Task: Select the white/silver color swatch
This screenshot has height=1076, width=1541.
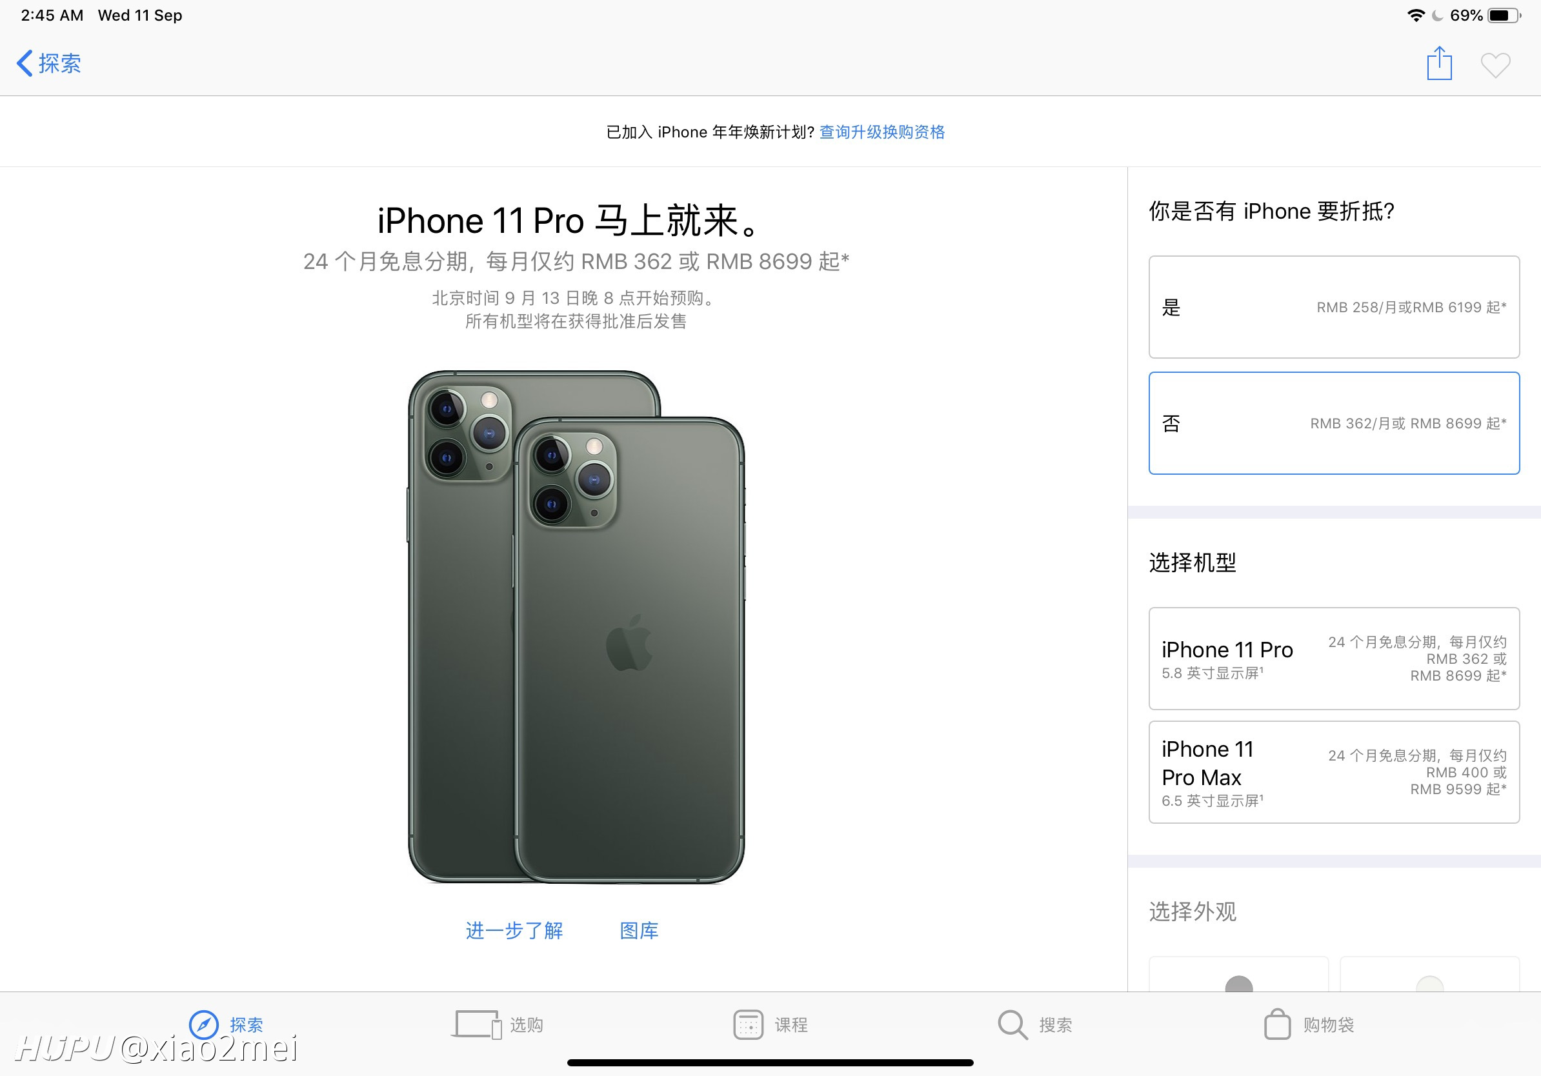Action: click(1429, 983)
